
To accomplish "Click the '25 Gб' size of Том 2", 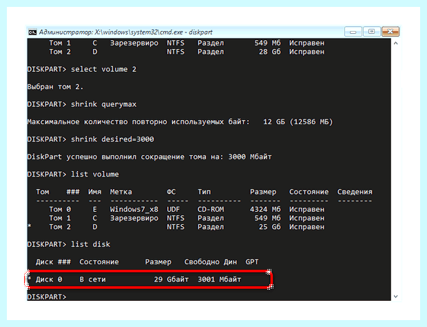I will click(x=269, y=227).
